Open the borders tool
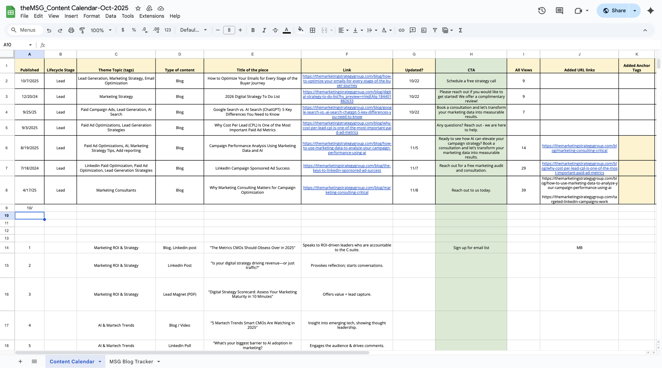The width and height of the screenshot is (662, 368). (x=312, y=30)
